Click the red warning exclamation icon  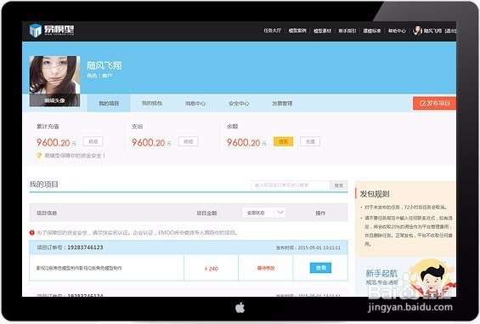[x=31, y=233]
